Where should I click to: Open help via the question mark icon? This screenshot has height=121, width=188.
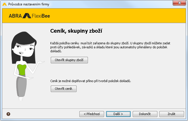point(8,114)
